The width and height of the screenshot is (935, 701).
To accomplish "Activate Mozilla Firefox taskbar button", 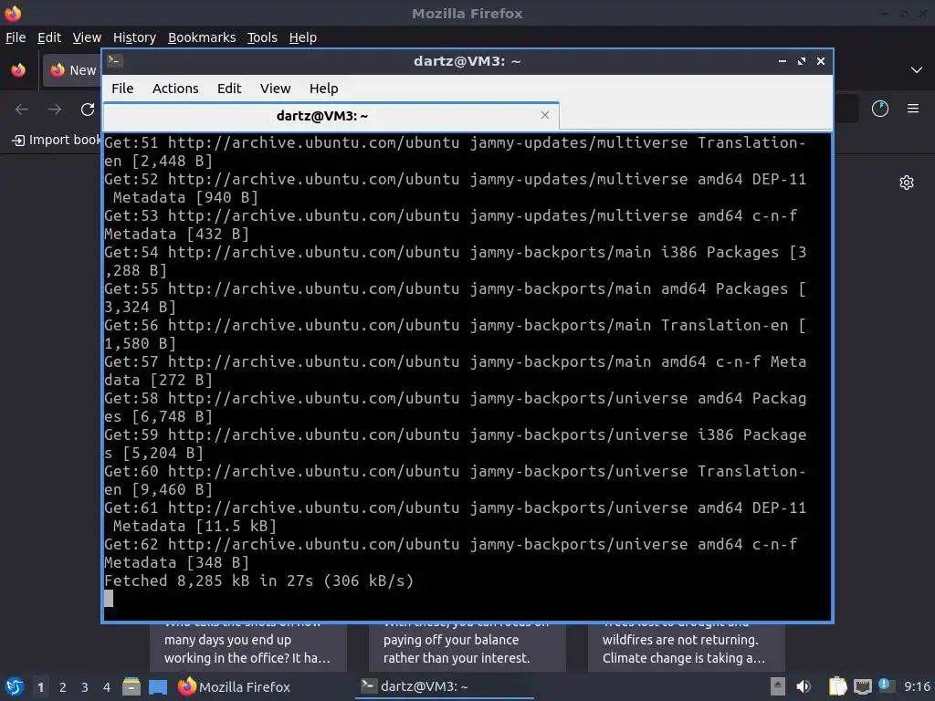I will (x=234, y=686).
